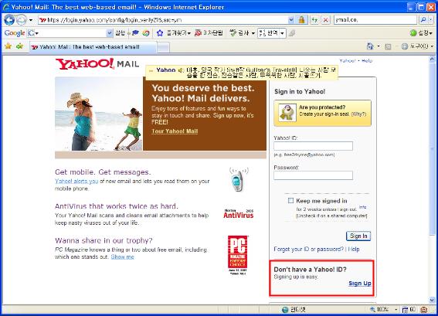This screenshot has width=438, height=316.
Task: Click the Google toolbar graduation cap icon
Action: 135,33
